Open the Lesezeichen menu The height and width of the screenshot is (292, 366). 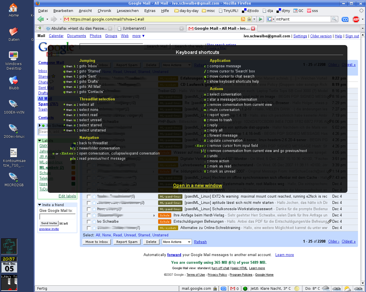[128, 11]
